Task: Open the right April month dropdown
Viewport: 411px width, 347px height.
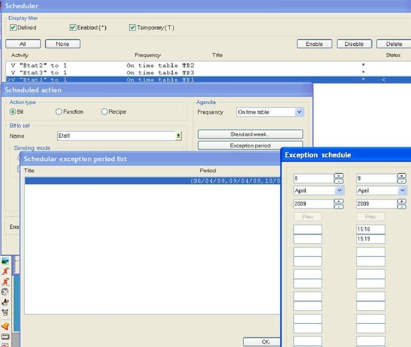Action: pyautogui.click(x=402, y=190)
